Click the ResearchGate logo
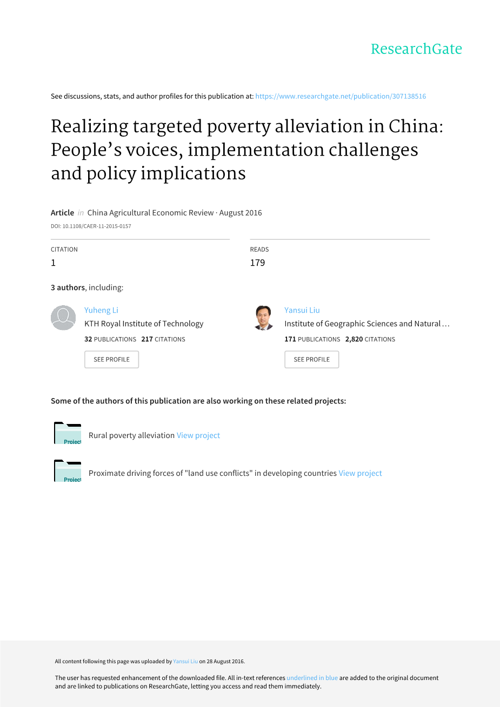The height and width of the screenshot is (707, 500). tap(416, 49)
